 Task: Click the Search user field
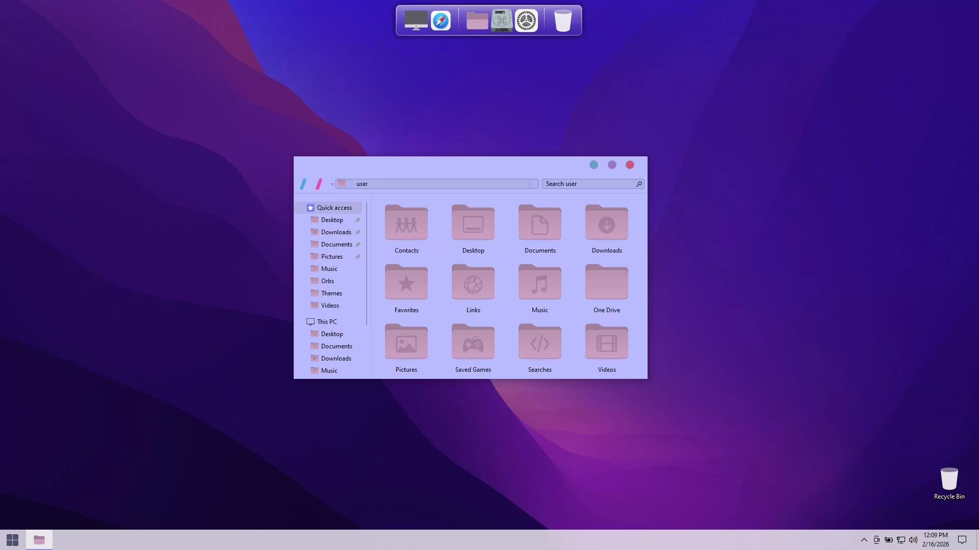click(588, 184)
